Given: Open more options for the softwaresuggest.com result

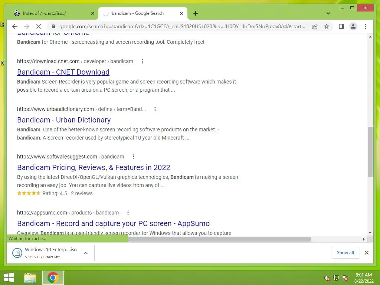Looking at the screenshot, I should tap(134, 157).
